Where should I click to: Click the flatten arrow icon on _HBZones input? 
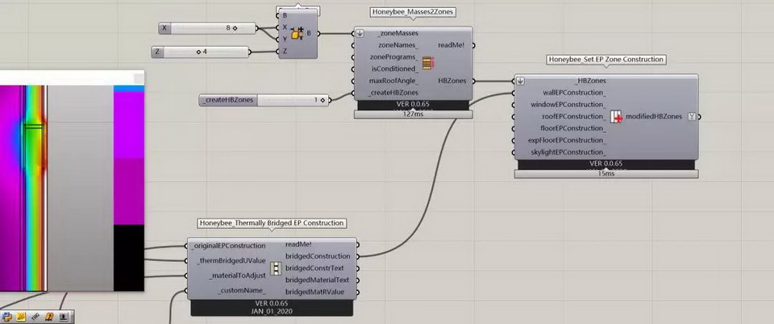coord(521,81)
